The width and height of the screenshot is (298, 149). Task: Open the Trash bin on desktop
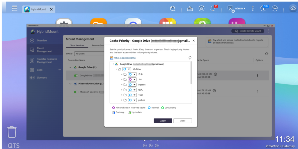tap(12, 132)
